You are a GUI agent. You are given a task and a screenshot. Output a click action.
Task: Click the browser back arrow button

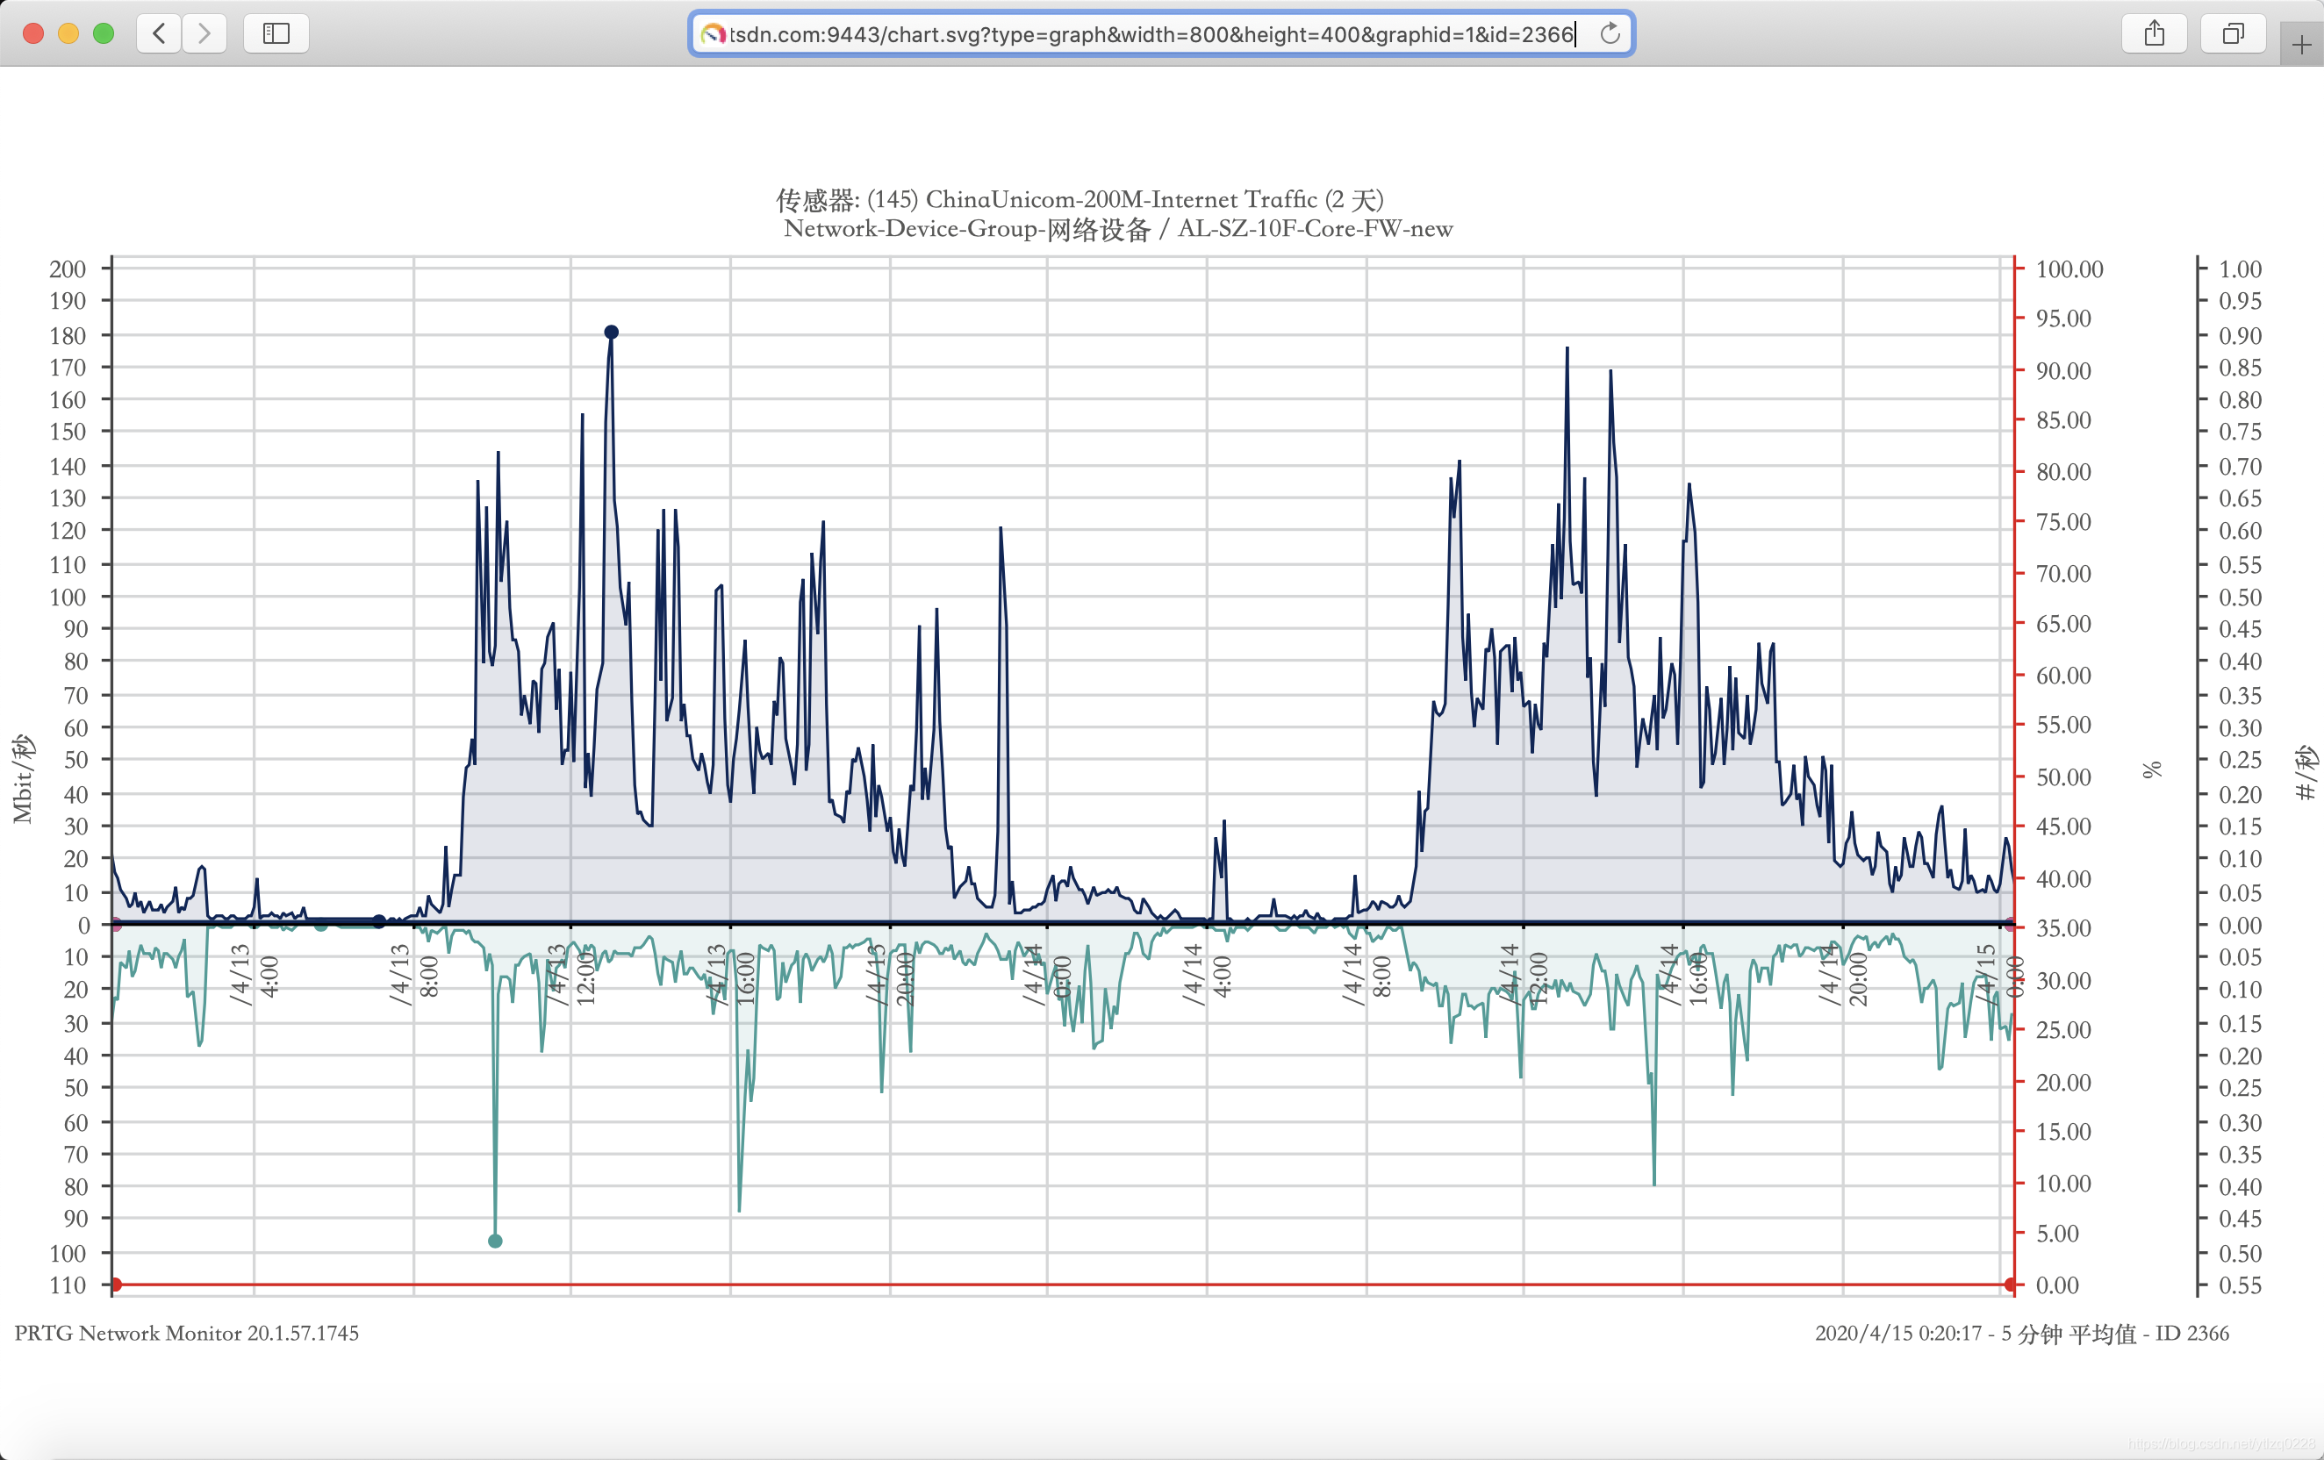click(159, 33)
